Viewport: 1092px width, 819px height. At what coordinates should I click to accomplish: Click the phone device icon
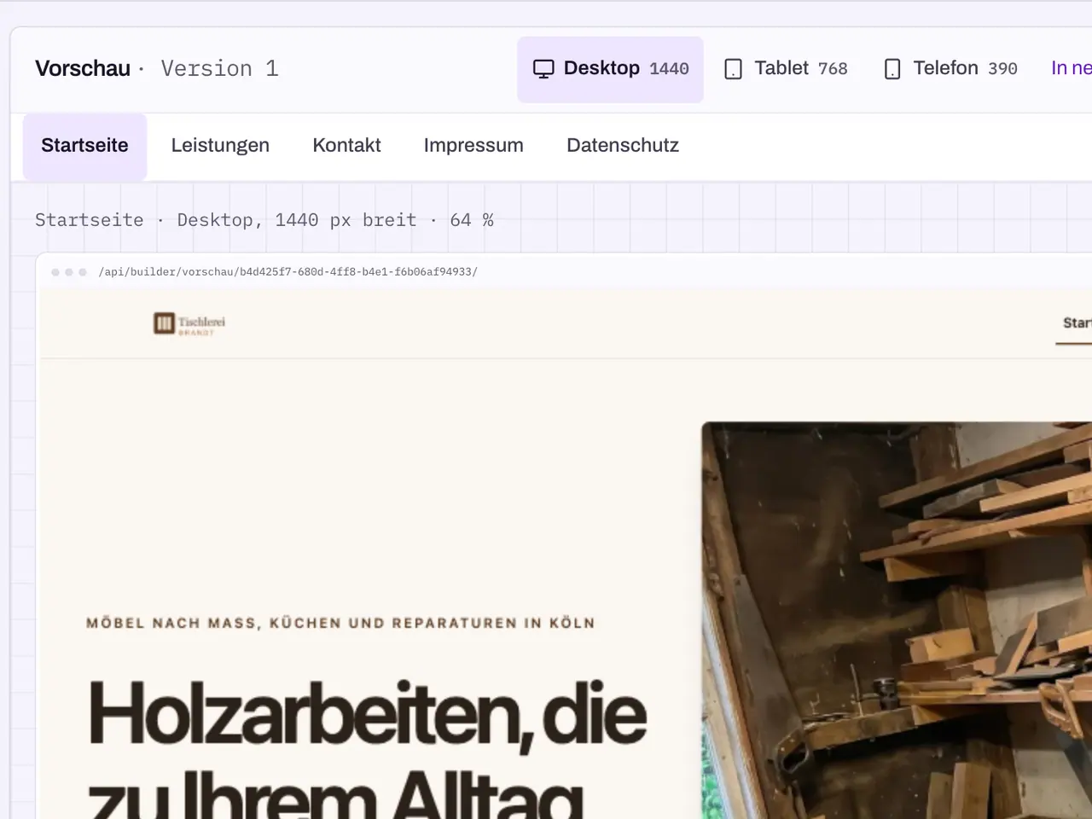[x=892, y=69]
